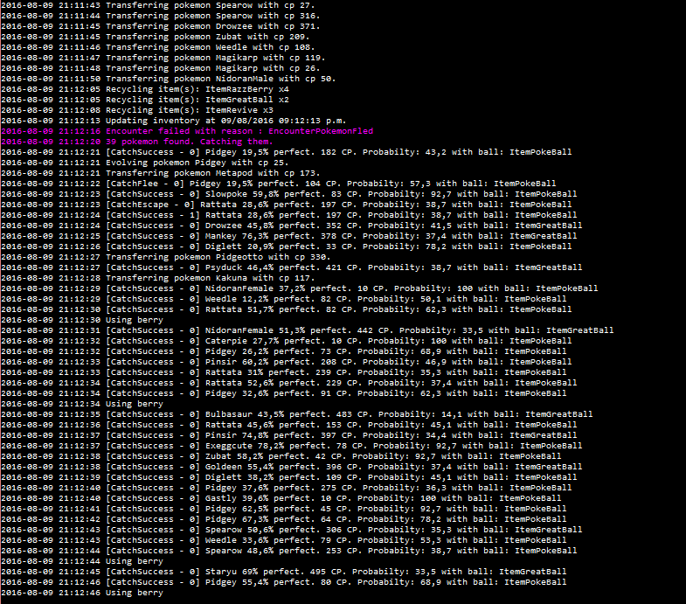
Task: Click the 'Pinsir 60,2% perfect. 208 CP' line
Action: (286, 362)
